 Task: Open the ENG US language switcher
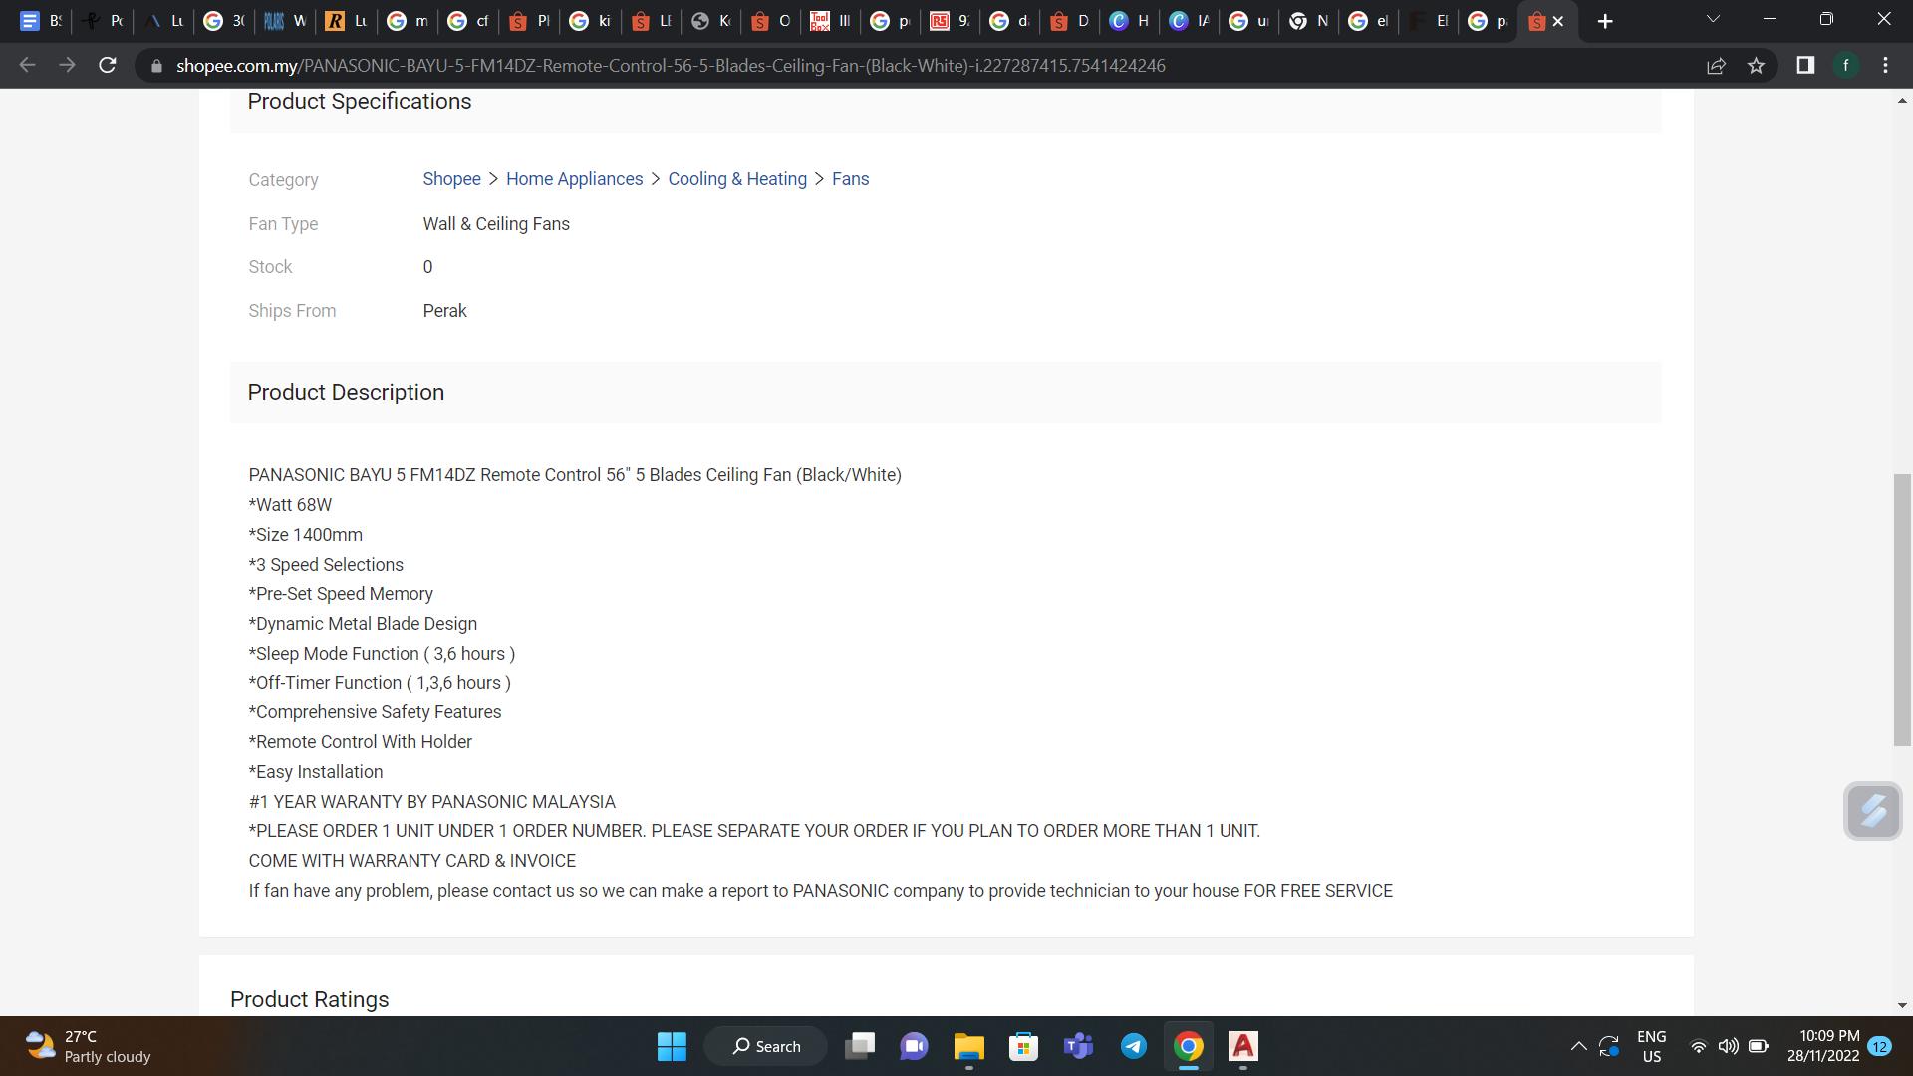(x=1651, y=1046)
